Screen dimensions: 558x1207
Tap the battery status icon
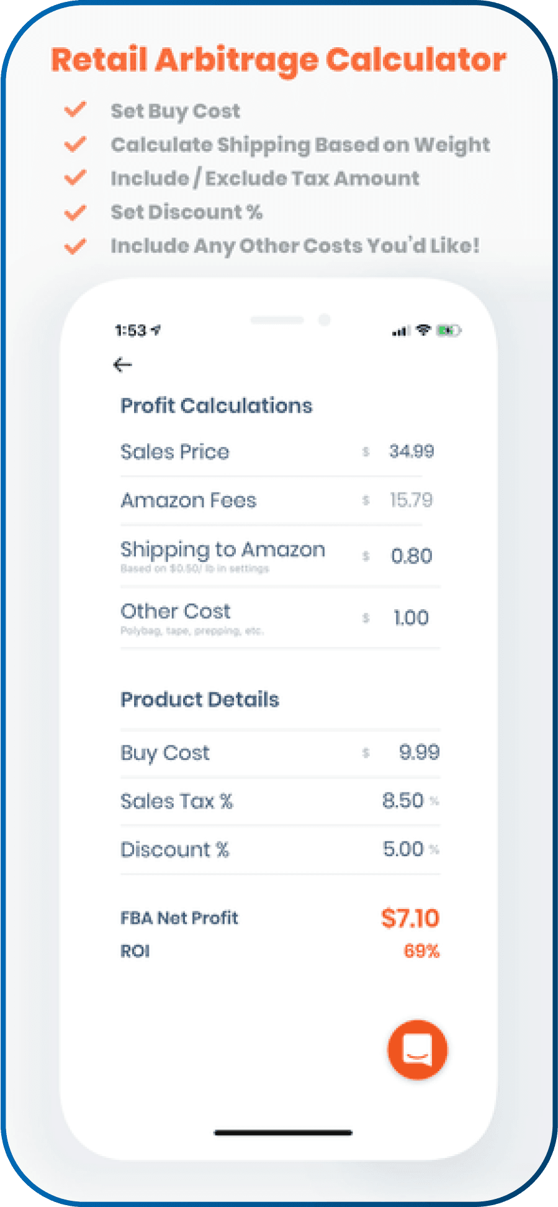(448, 330)
